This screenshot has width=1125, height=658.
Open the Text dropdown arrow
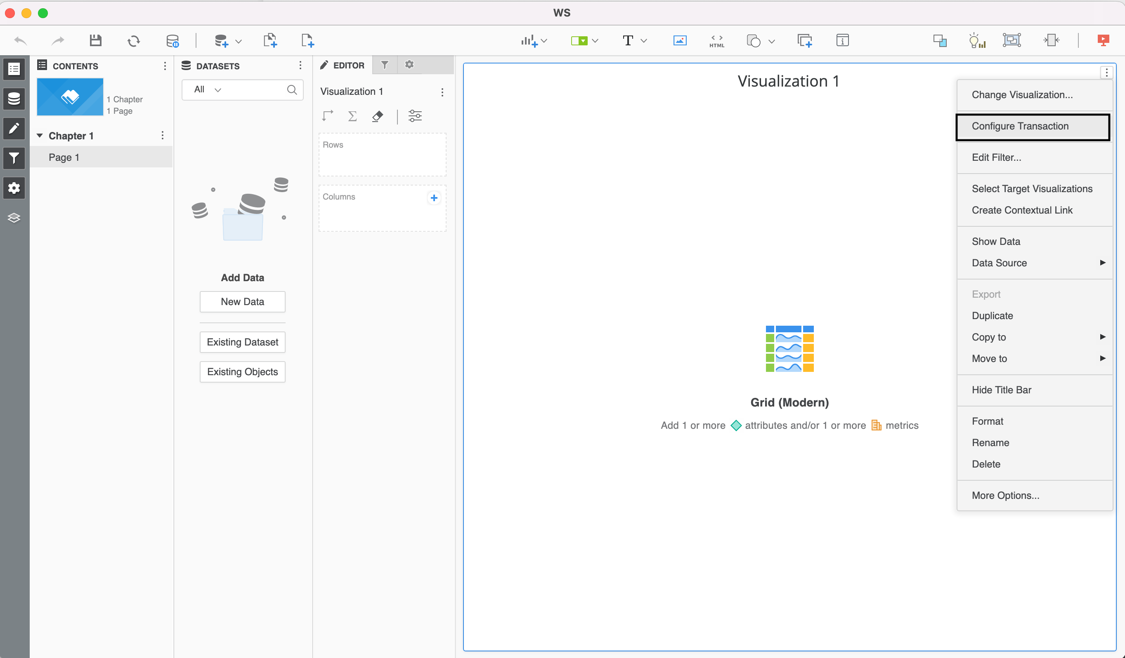tap(643, 40)
